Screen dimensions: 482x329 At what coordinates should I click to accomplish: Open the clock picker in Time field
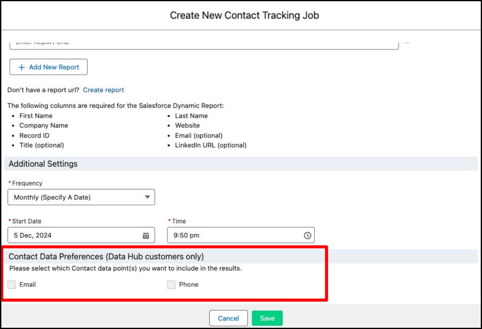[307, 236]
